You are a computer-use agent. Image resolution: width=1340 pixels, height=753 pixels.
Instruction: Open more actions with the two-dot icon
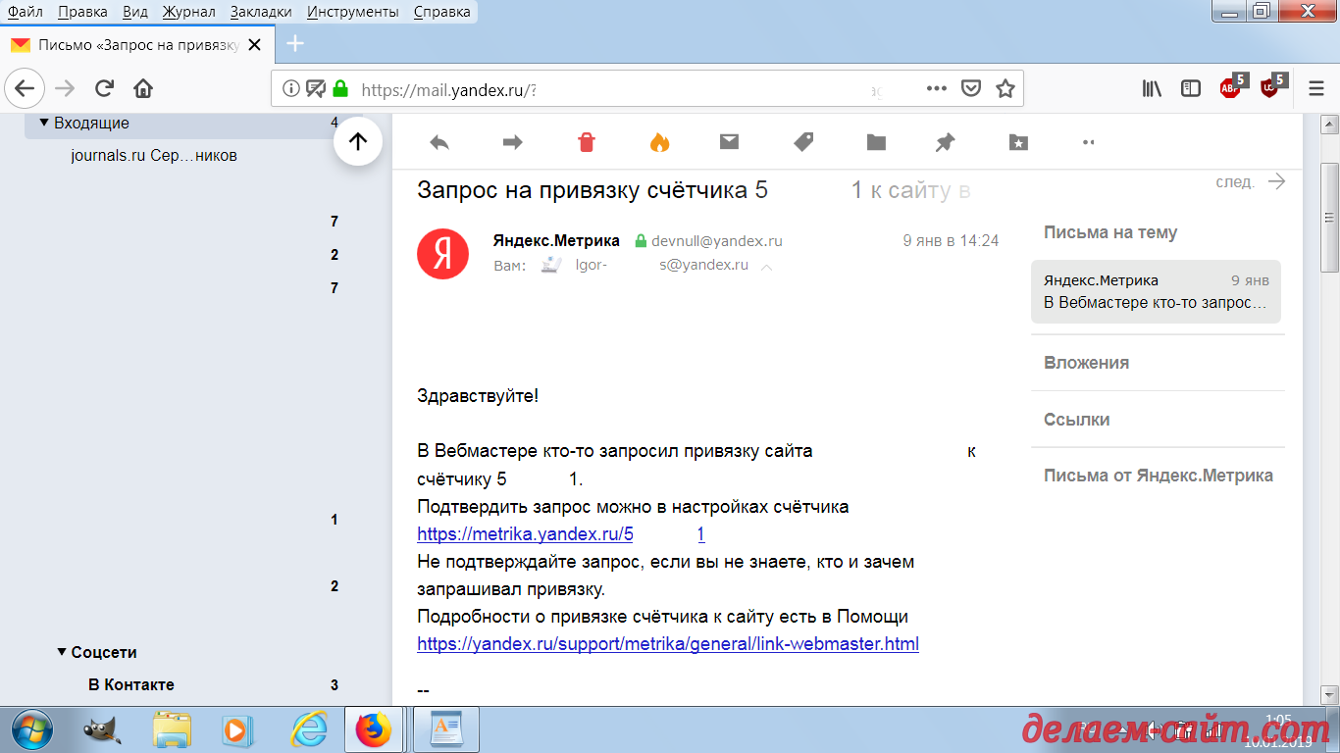pos(1088,142)
